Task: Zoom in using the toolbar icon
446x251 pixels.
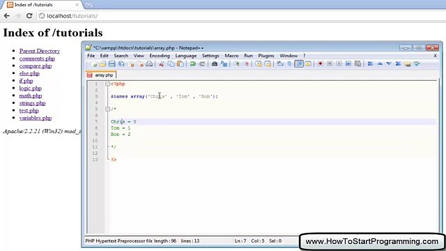Action: pos(237,64)
